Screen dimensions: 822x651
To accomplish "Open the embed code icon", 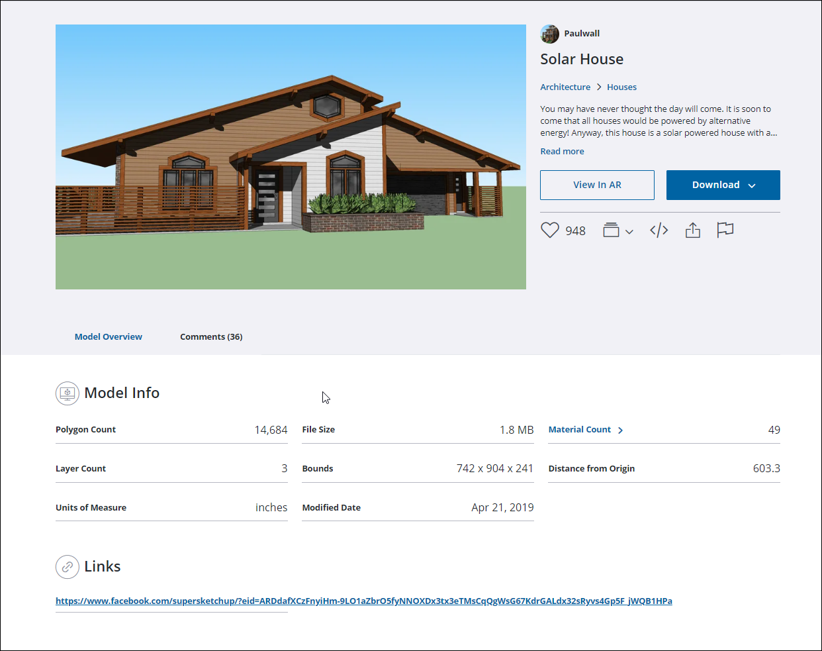I will pos(659,230).
